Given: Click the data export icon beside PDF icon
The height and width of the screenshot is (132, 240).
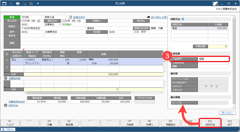Looking at the screenshot, I should click(31, 3).
